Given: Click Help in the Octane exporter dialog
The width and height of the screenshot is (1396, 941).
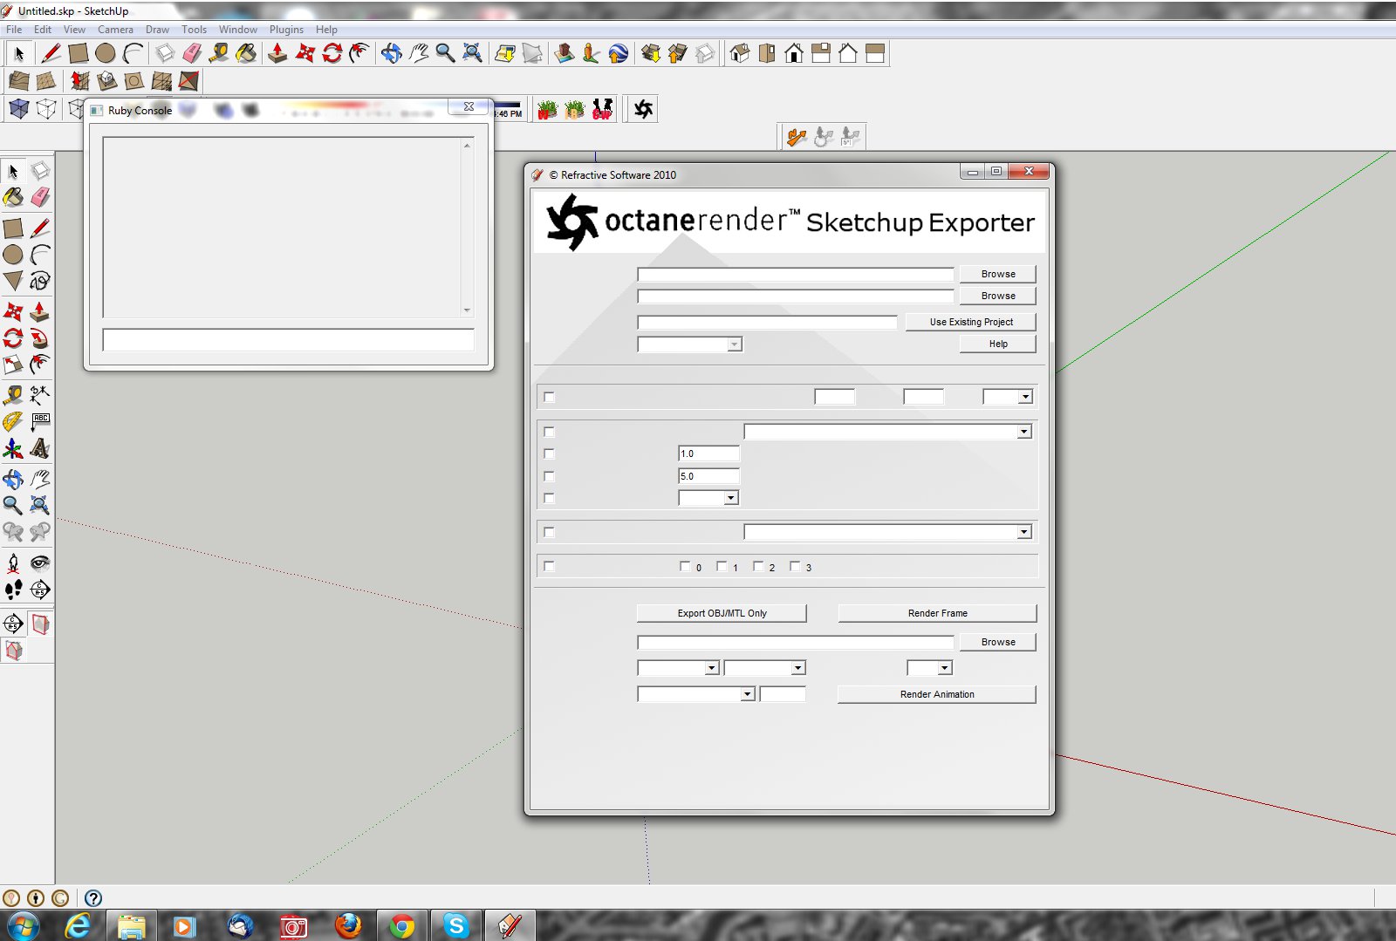Looking at the screenshot, I should (x=998, y=344).
